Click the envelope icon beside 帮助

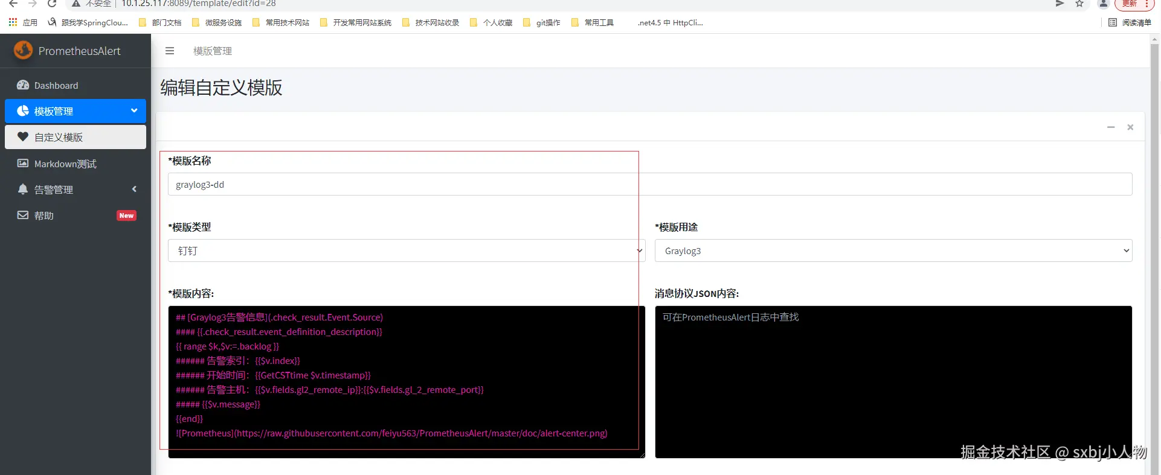coord(23,215)
